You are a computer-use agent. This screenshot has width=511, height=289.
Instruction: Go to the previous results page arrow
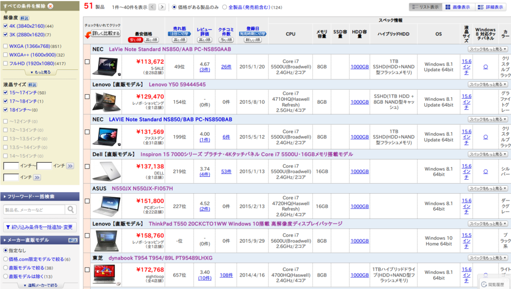[152, 7]
